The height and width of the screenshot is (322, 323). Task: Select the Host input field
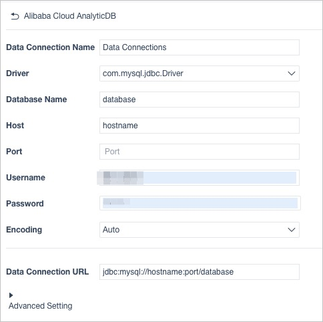[200, 126]
